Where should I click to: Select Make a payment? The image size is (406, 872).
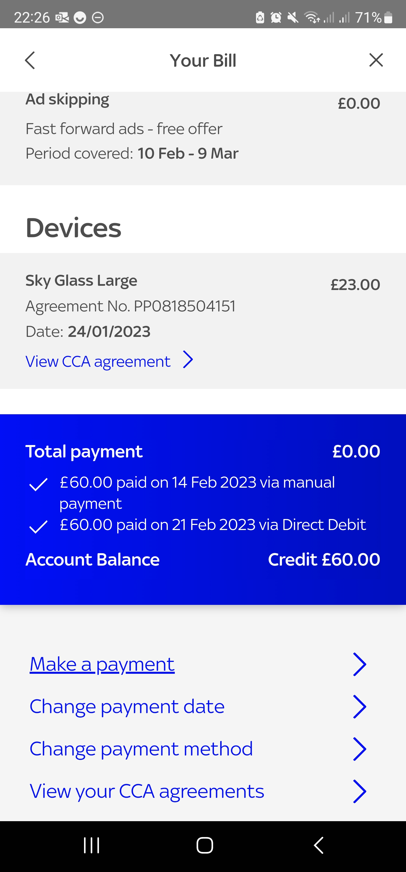102,664
